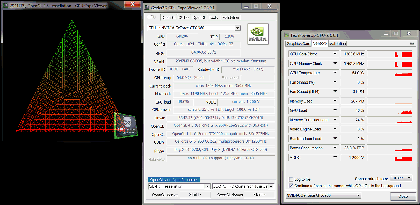Expand the Video Engine Load dropdown arrow
Image resolution: width=420 pixels, height=205 pixels.
click(x=335, y=129)
